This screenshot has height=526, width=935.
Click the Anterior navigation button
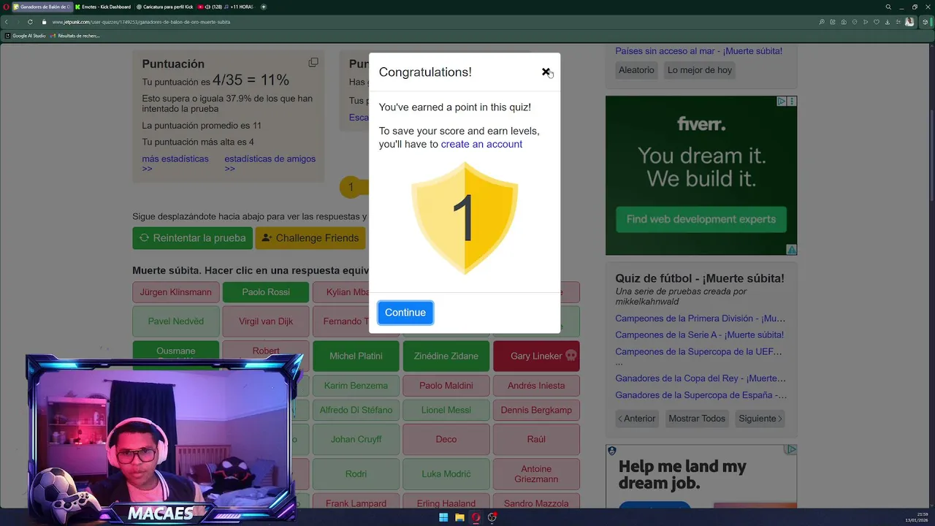[637, 419]
